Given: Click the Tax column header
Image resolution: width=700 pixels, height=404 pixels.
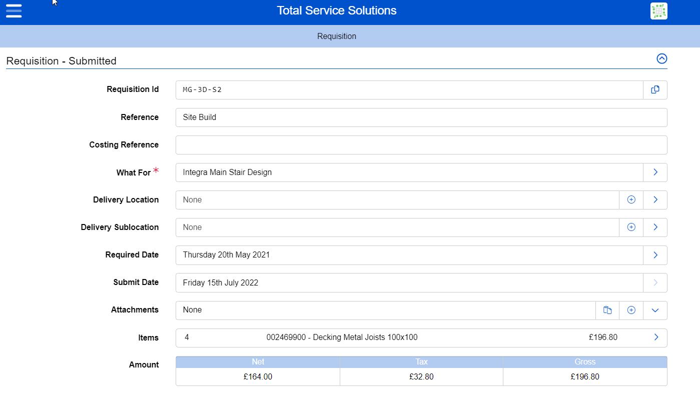Looking at the screenshot, I should (421, 362).
